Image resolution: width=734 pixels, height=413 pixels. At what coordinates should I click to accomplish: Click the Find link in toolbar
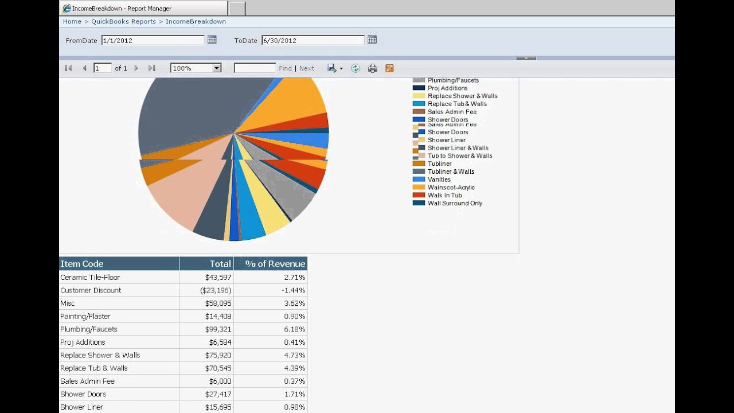click(x=286, y=68)
